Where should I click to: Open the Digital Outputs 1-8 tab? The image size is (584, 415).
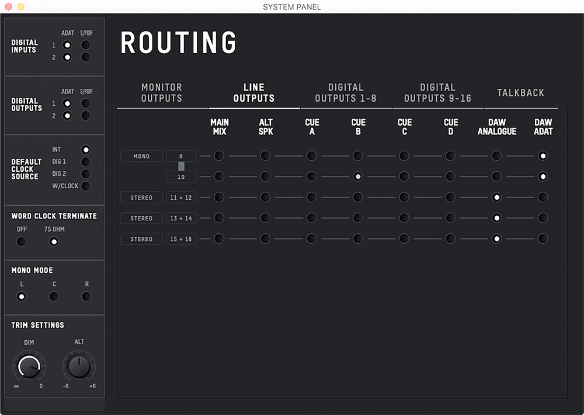[346, 93]
